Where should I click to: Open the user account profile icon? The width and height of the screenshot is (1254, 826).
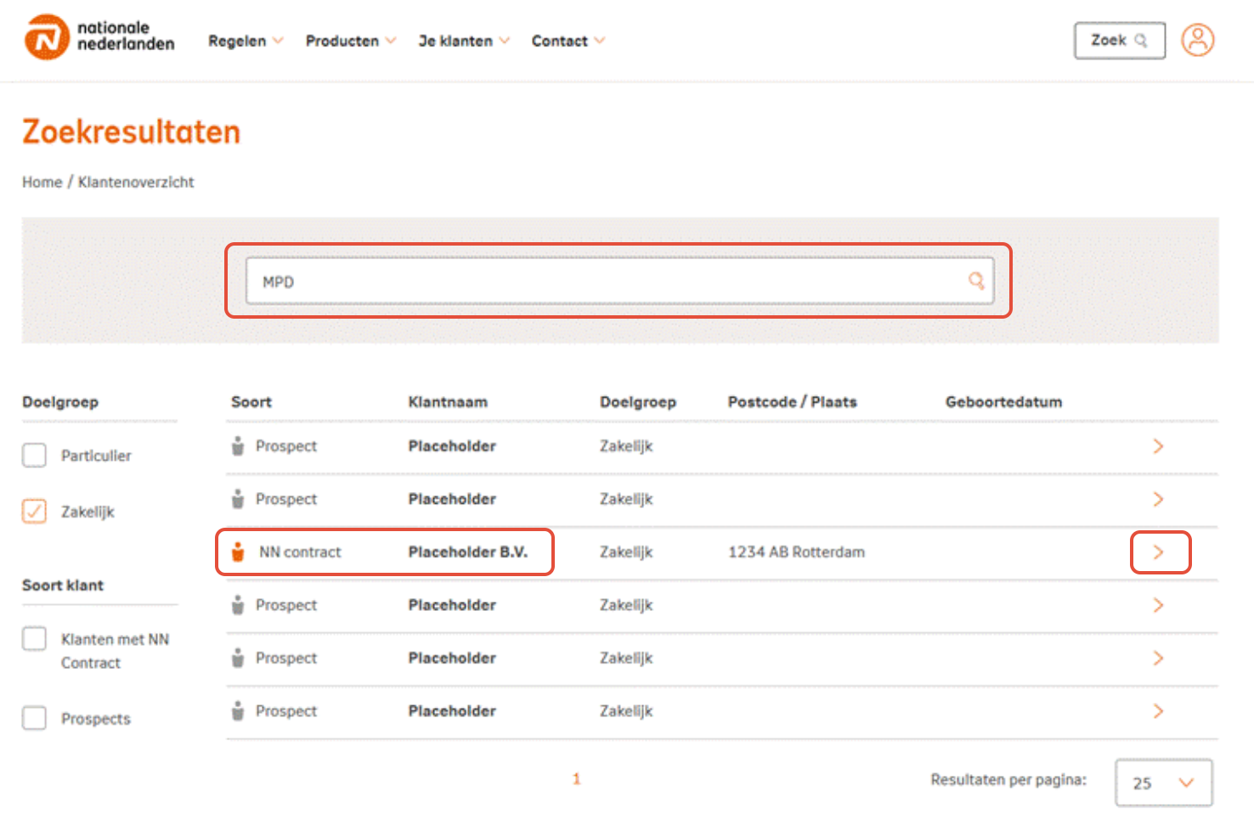pos(1197,40)
